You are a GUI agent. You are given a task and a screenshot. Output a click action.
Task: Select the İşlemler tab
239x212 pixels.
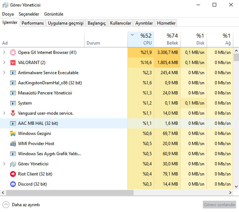(10, 22)
